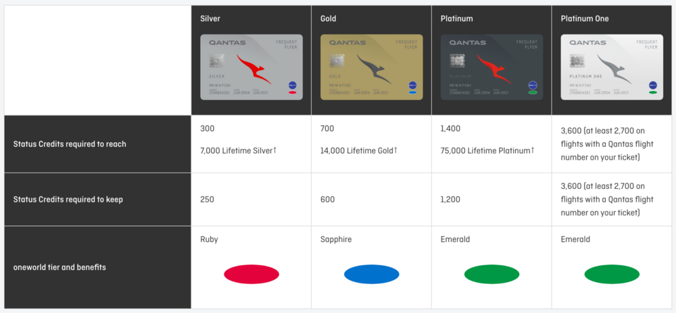
Task: Click the green Emerald oval under Platinum One
Action: [x=612, y=275]
